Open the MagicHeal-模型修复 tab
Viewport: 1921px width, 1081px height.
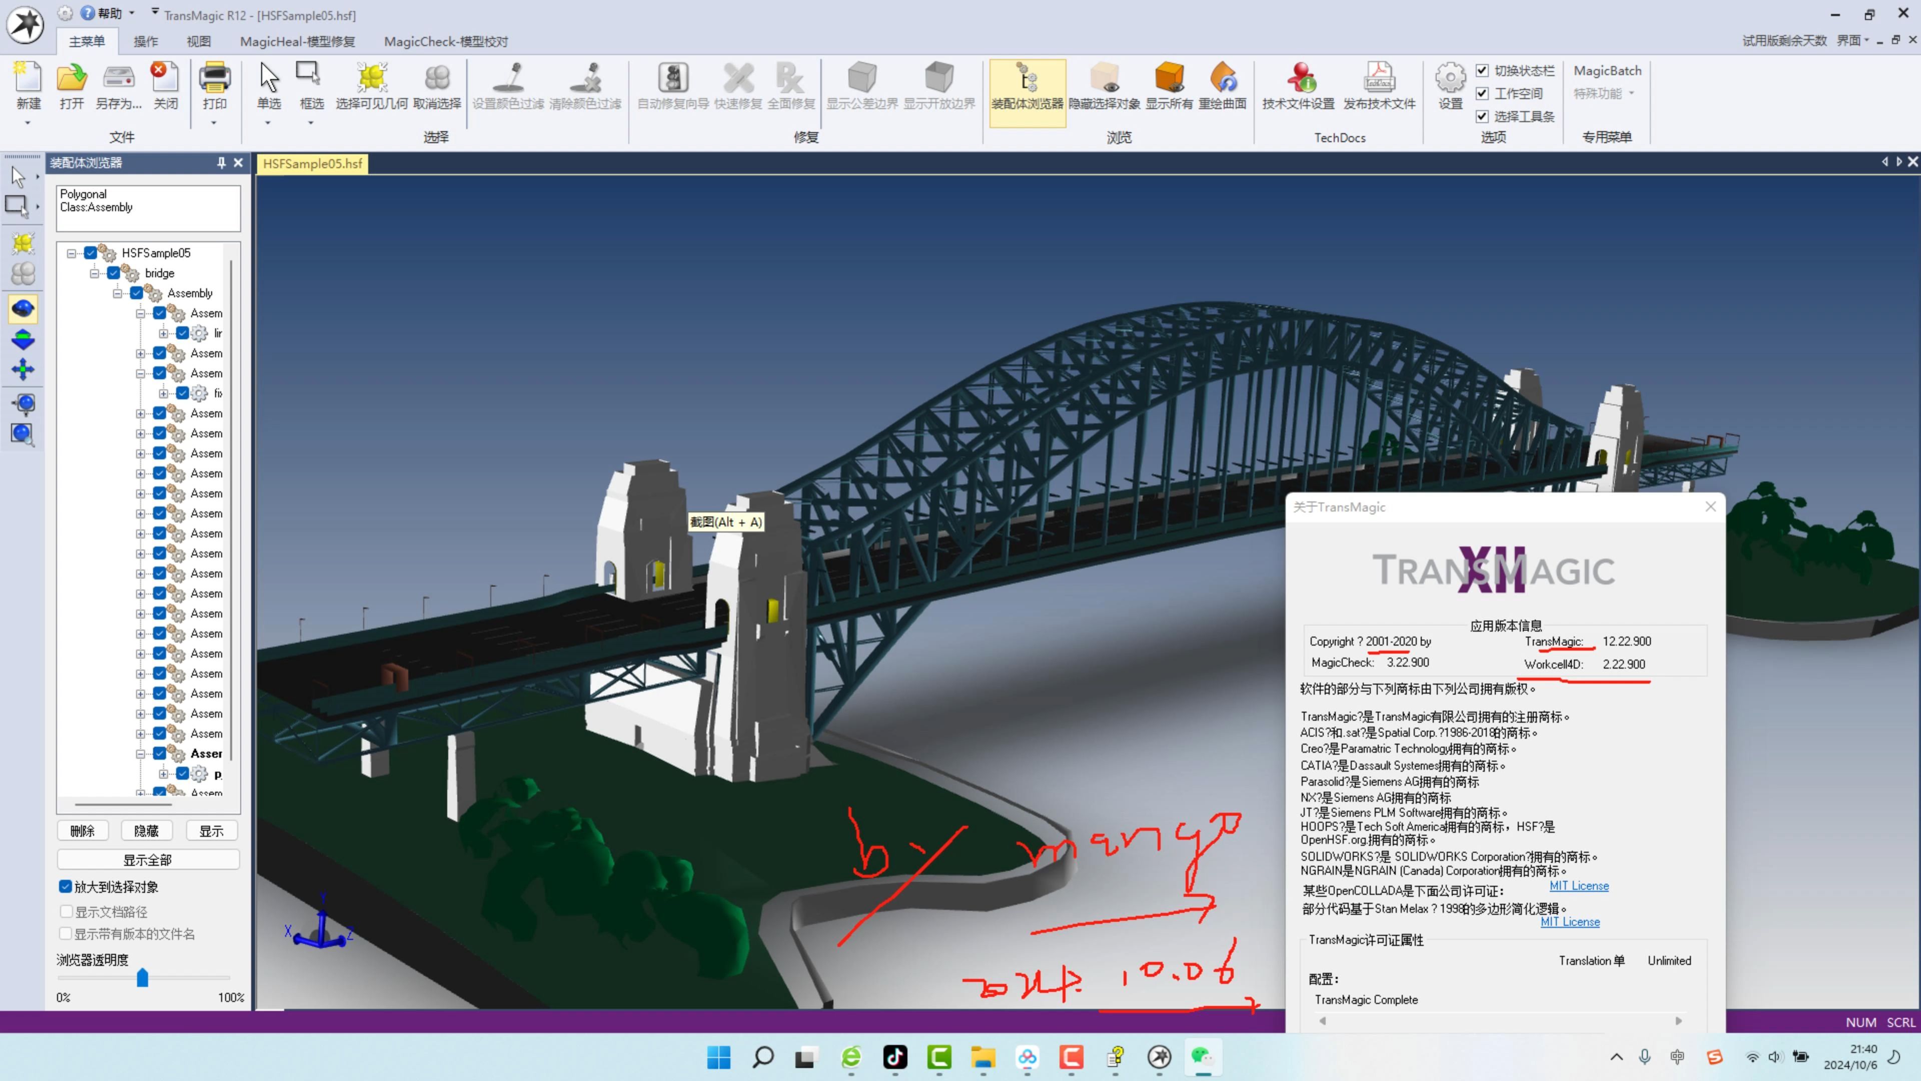[x=298, y=41]
